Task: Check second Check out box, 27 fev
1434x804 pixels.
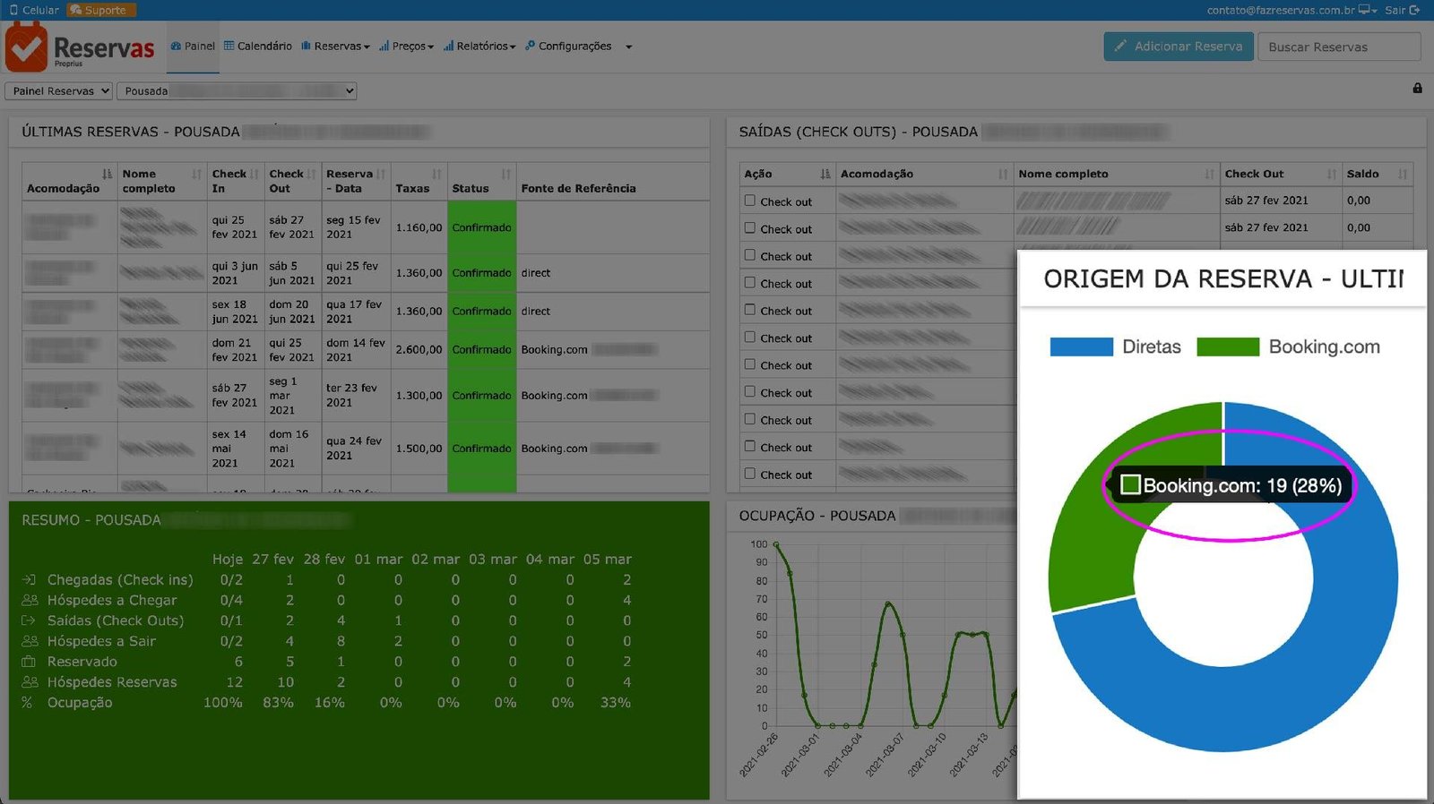Action: pyautogui.click(x=750, y=227)
